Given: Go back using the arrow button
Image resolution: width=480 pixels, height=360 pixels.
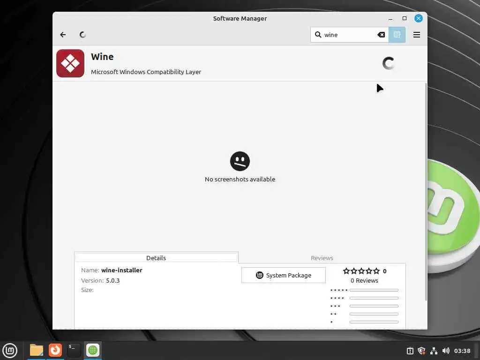Looking at the screenshot, I should click(x=63, y=35).
